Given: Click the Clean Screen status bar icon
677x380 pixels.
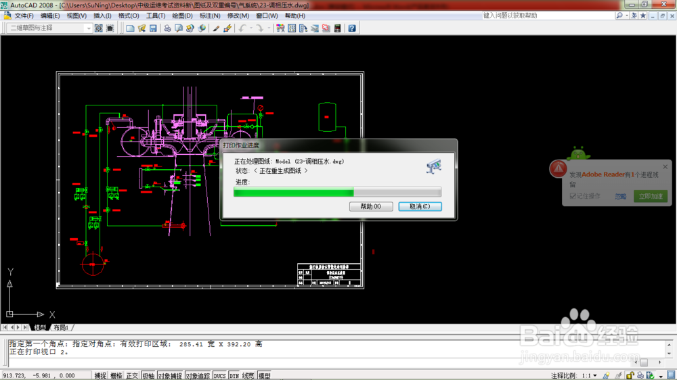Looking at the screenshot, I should (x=670, y=375).
